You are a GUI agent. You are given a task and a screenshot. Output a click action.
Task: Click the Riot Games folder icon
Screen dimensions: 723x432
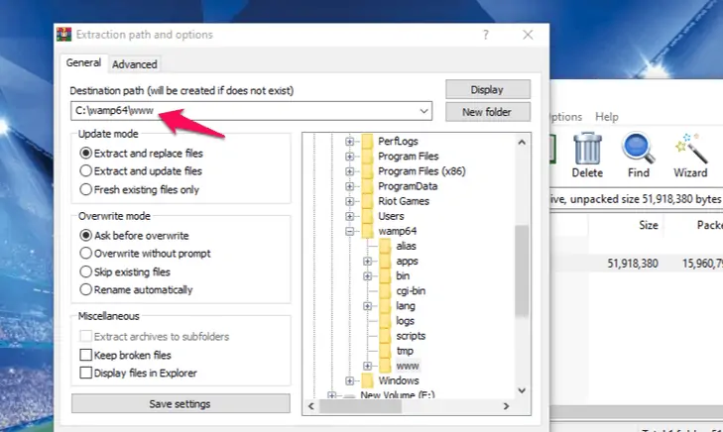tap(367, 201)
